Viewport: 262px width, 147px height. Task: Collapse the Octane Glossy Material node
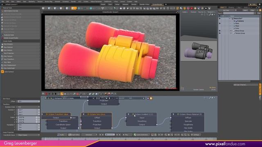click(x=173, y=114)
